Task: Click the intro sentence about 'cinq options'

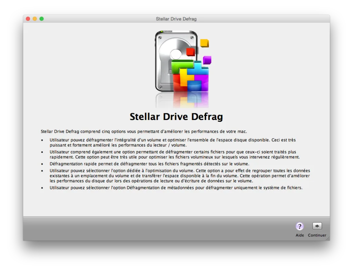Action: [144, 131]
